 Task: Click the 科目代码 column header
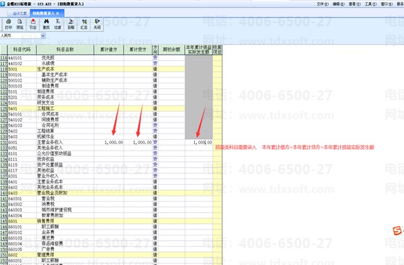(22, 50)
